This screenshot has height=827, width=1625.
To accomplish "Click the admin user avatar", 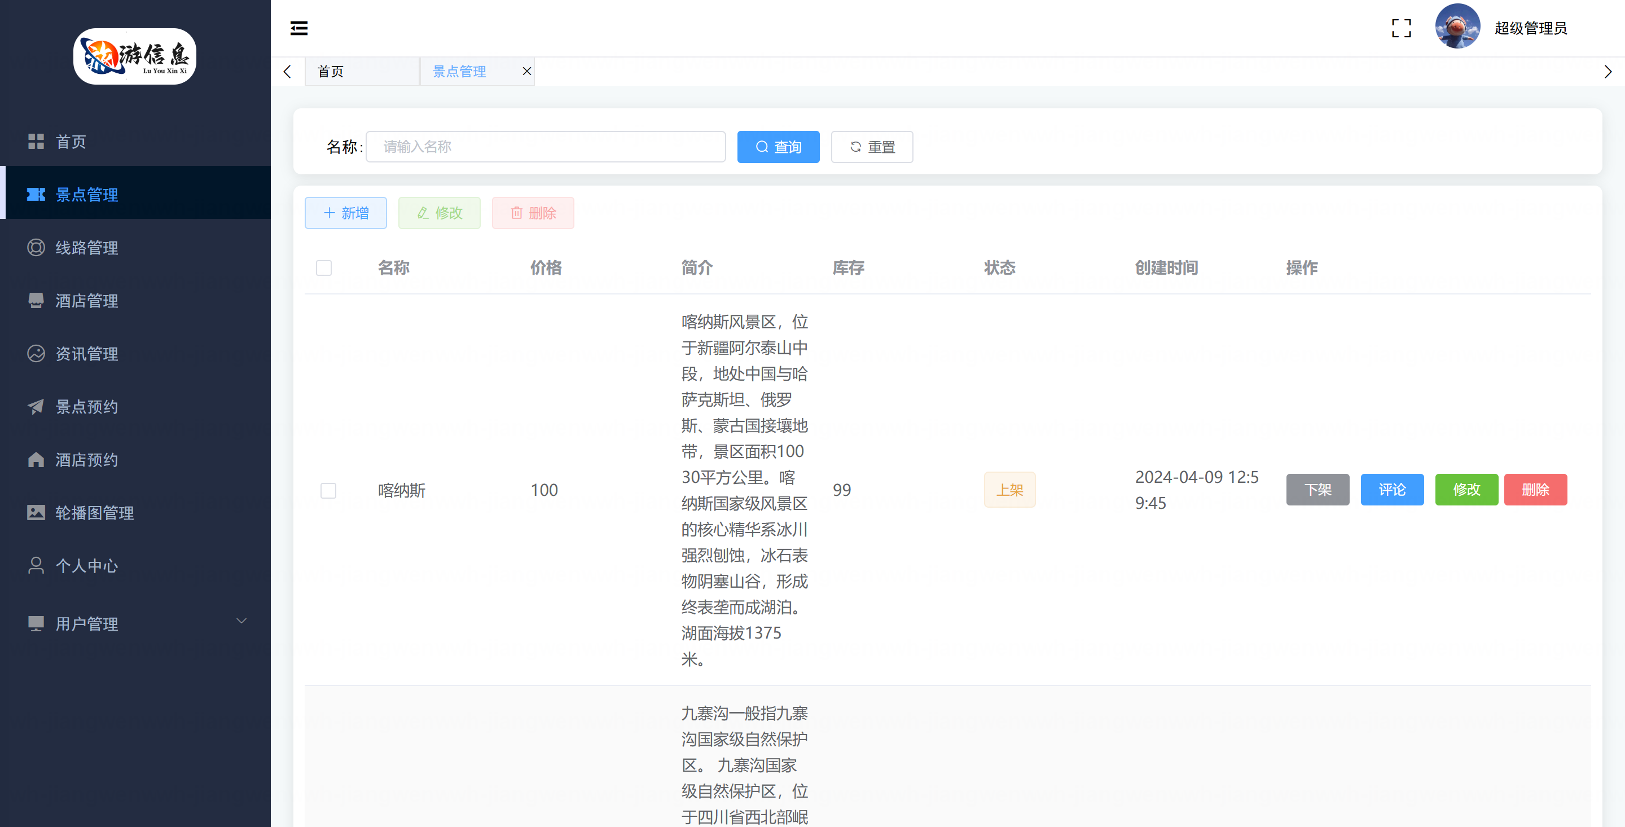I will (1457, 27).
